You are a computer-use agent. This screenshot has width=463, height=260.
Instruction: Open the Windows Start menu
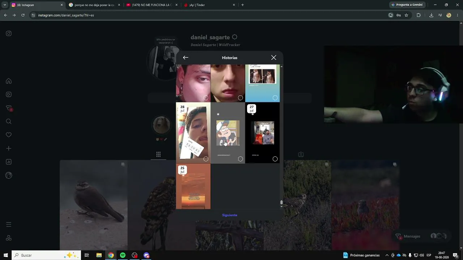point(6,255)
